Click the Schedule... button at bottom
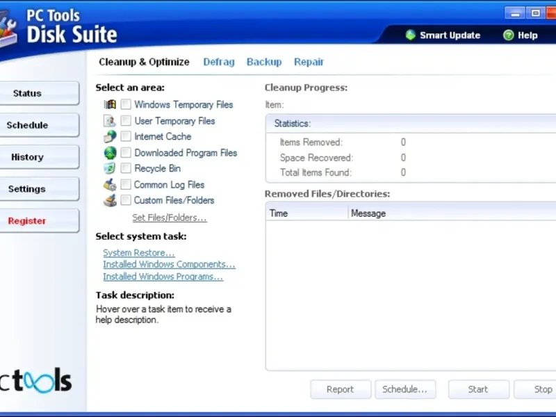Viewport: 556px width, 417px height. click(x=405, y=389)
